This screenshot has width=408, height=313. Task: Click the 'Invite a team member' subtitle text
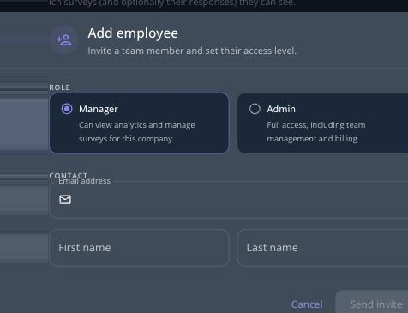pos(192,51)
